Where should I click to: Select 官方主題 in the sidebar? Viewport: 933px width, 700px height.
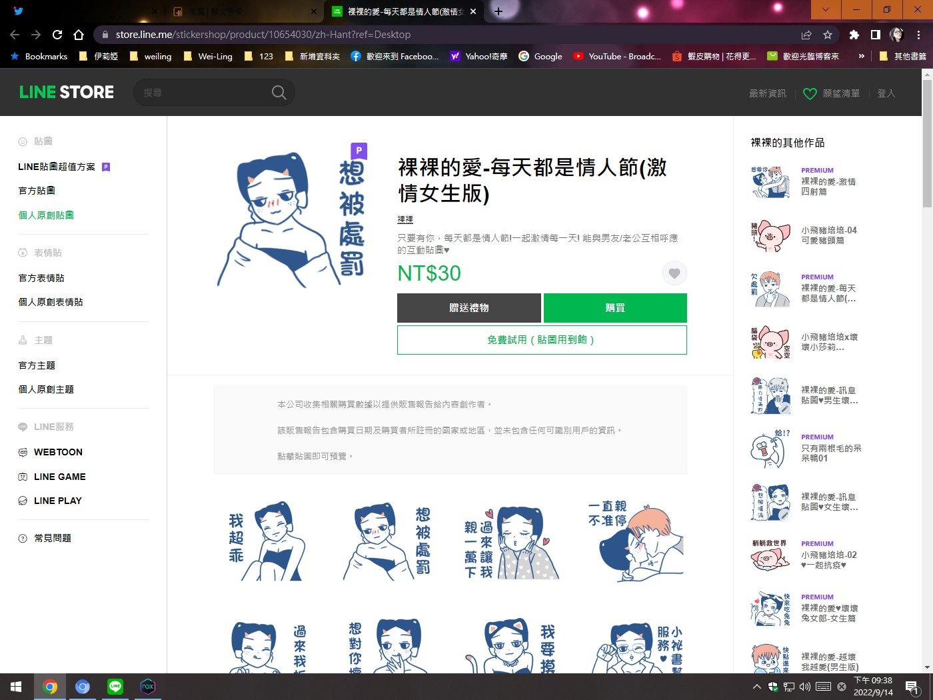click(x=37, y=365)
